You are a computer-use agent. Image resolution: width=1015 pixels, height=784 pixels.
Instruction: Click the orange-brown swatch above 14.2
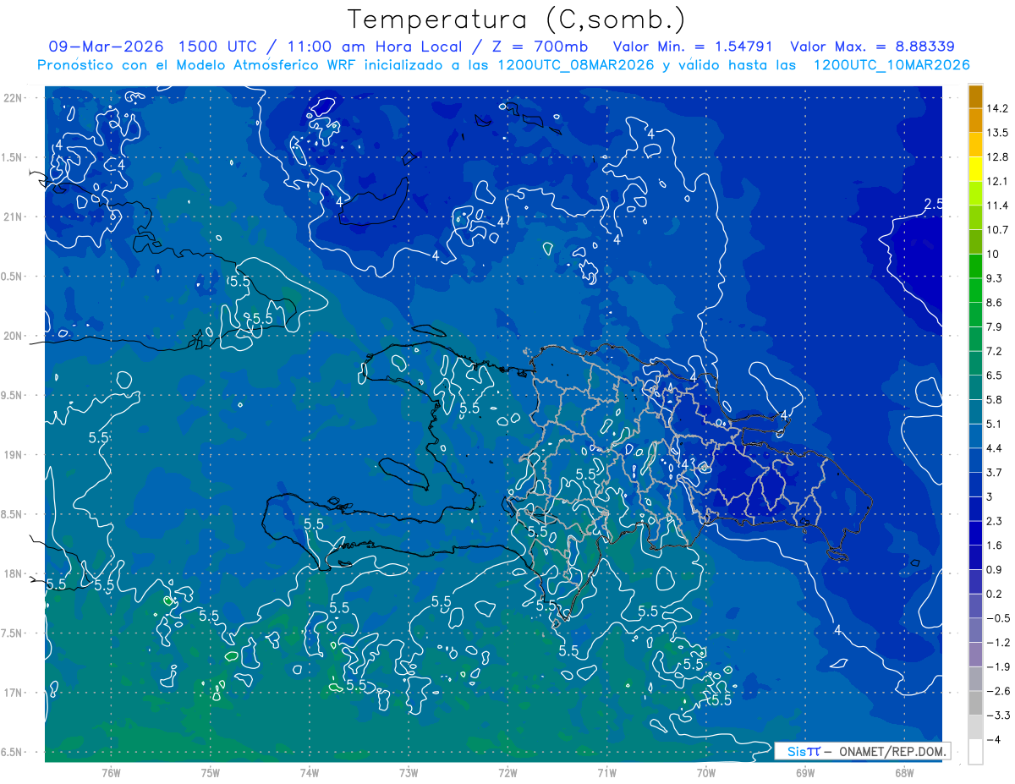point(975,96)
